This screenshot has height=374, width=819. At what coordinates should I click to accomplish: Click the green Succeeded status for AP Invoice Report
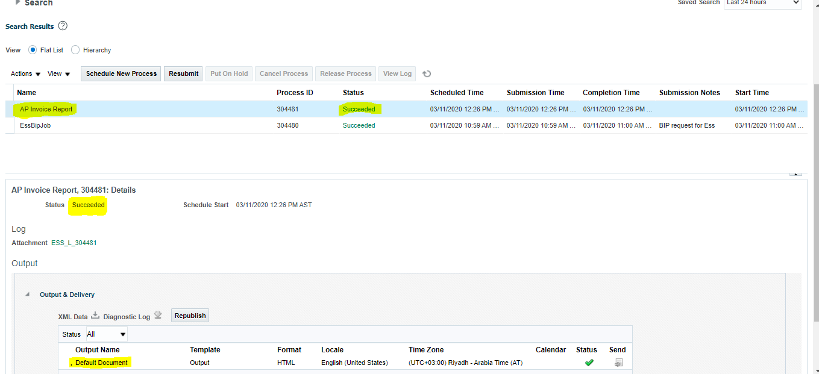click(359, 109)
